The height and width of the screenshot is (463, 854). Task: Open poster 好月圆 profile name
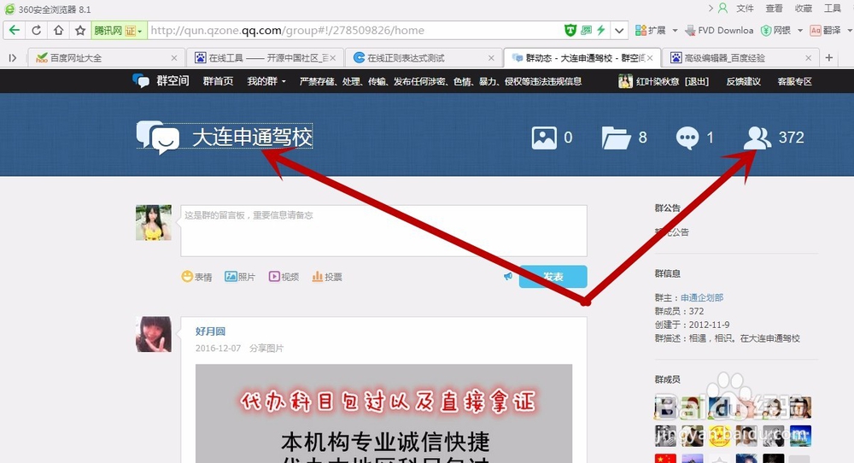point(210,331)
